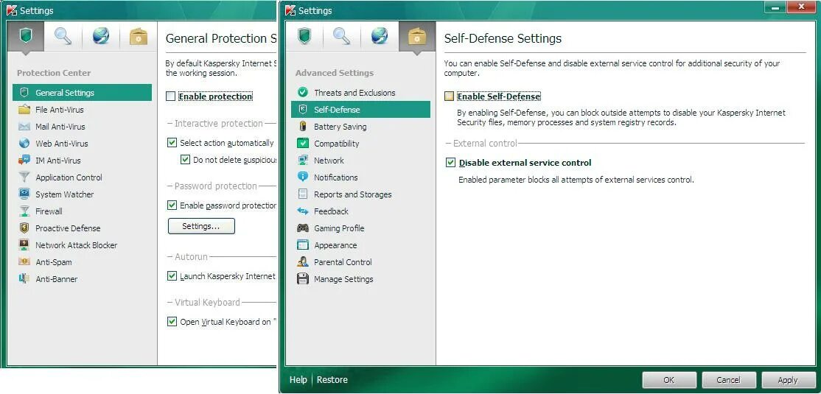Screen dimensions: 821x394
Task: Click the Advanced Settings sidebar heading
Action: pos(335,73)
